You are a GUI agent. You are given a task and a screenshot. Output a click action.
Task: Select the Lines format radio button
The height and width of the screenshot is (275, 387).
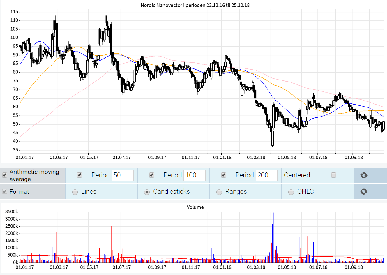click(x=75, y=192)
